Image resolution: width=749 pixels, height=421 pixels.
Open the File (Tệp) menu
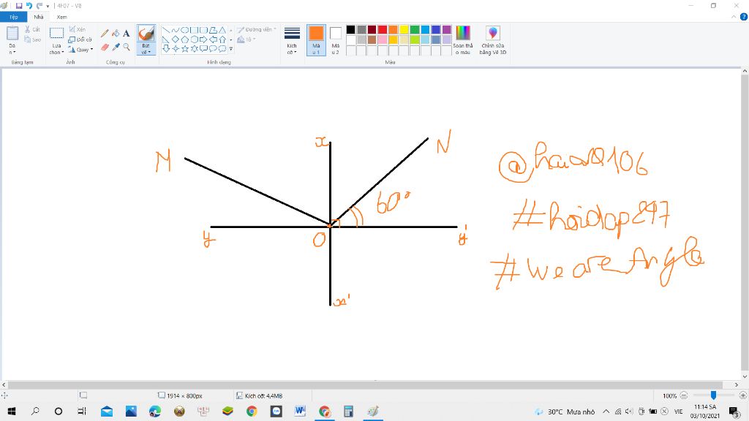point(13,17)
